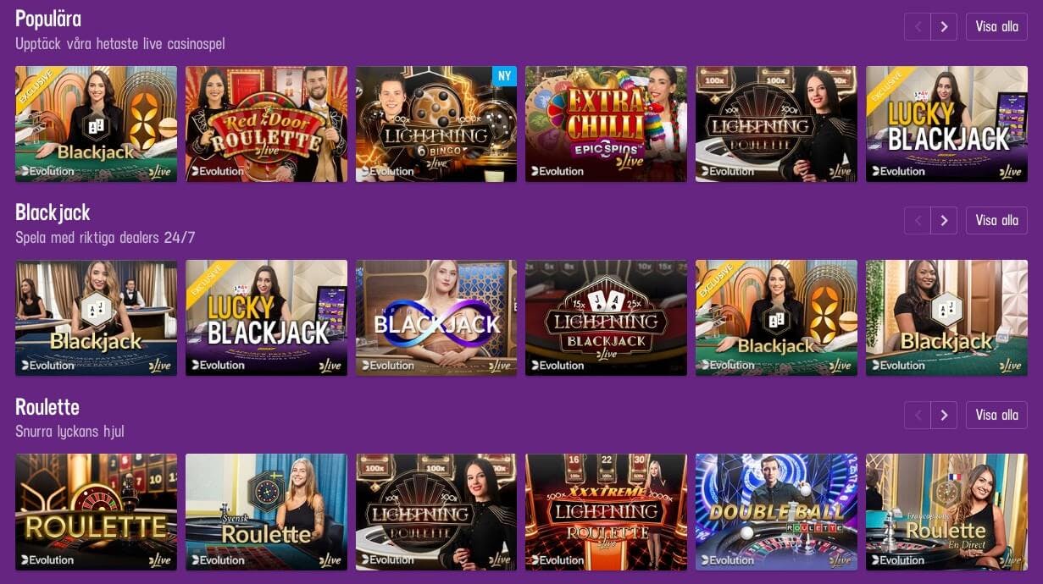Click the Roulette row previous arrow
The height and width of the screenshot is (584, 1043).
pos(917,416)
